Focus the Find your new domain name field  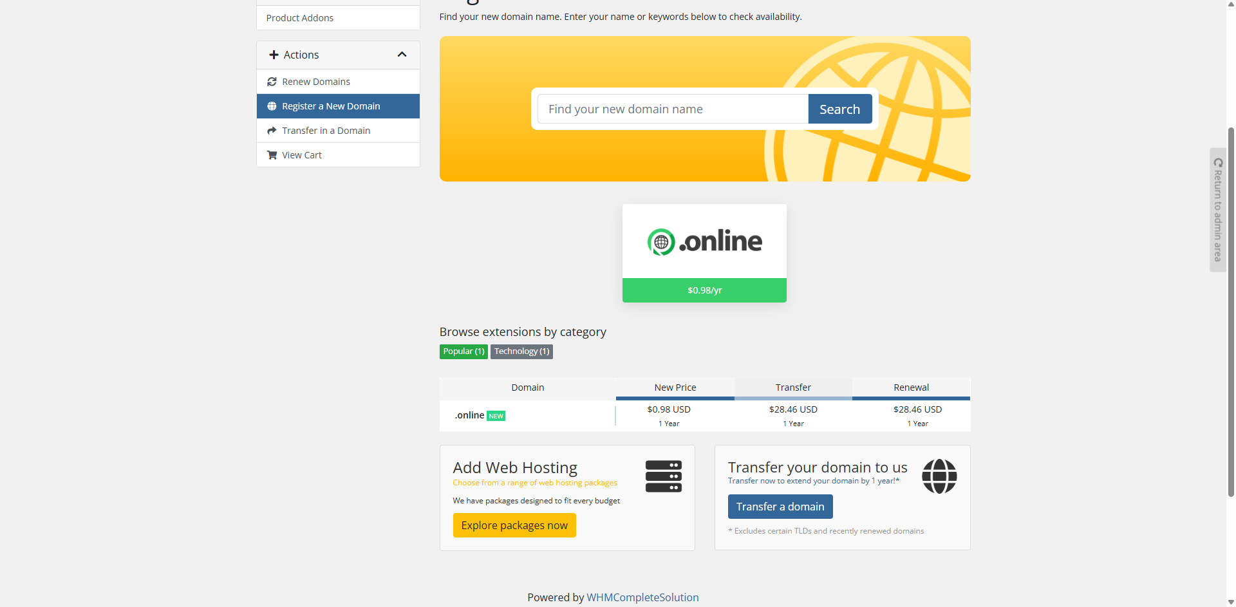[x=673, y=109]
